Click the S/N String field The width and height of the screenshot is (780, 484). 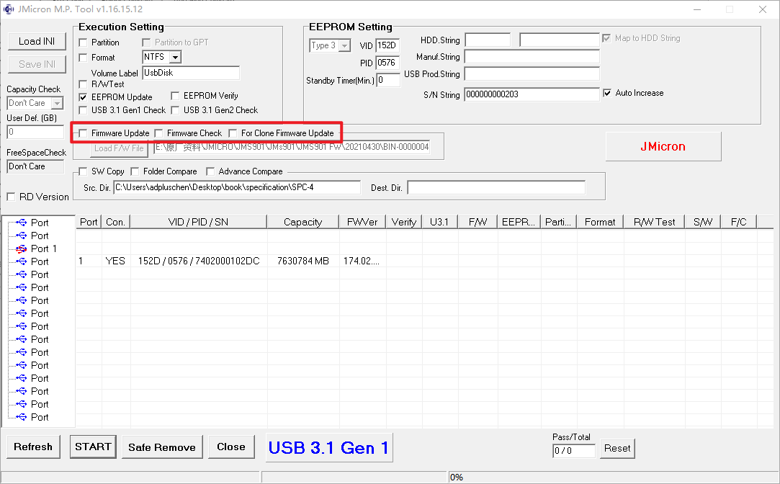(x=532, y=94)
